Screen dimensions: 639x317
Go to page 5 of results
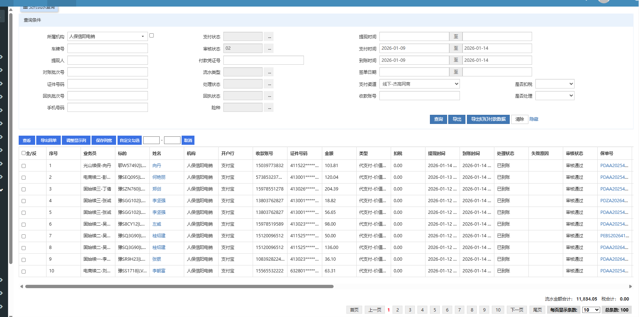(x=435, y=310)
